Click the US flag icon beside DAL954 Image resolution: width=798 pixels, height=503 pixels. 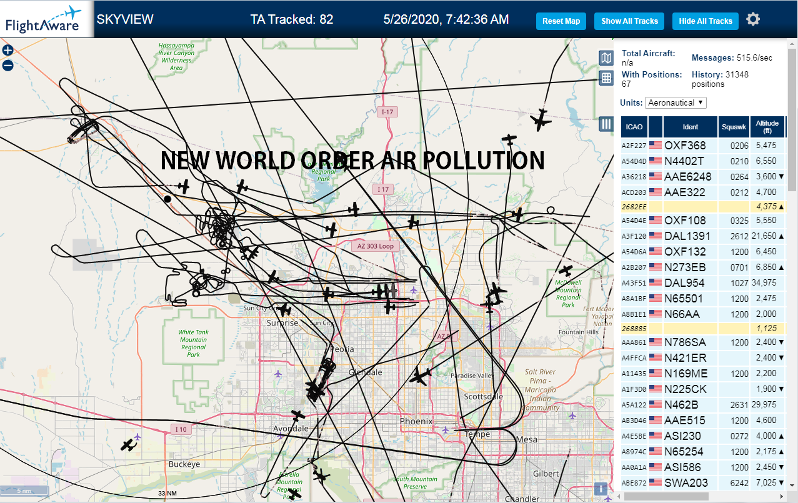pyautogui.click(x=656, y=282)
